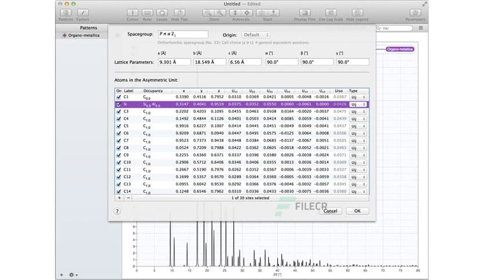The width and height of the screenshot is (484, 280).
Task: Click the Hide Tips toolbar icon
Action: pyautogui.click(x=179, y=12)
